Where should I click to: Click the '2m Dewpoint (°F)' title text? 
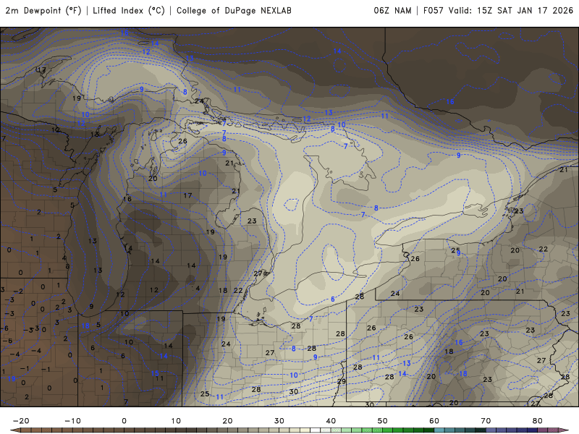pyautogui.click(x=43, y=11)
